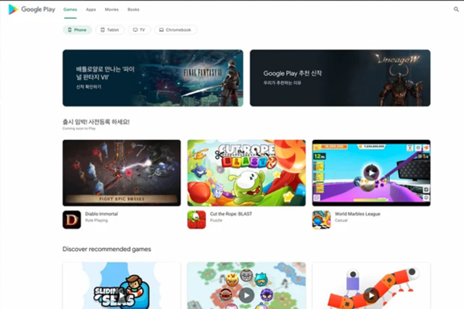Image resolution: width=464 pixels, height=309 pixels.
Task: Open Diablo Immortal app icon
Action: [71, 220]
